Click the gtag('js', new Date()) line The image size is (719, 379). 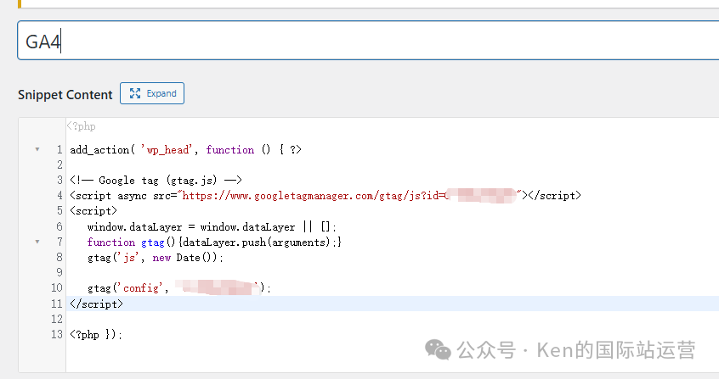[x=155, y=258]
